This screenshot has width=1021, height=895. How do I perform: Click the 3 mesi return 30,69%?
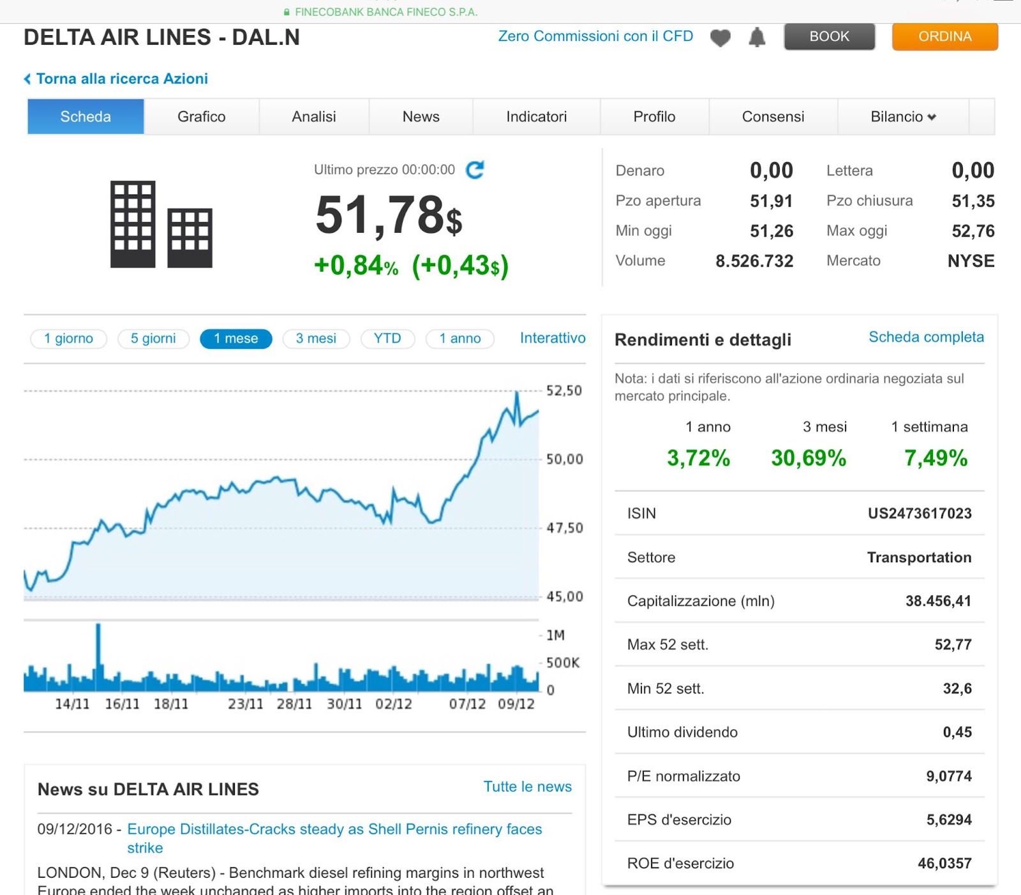(809, 458)
